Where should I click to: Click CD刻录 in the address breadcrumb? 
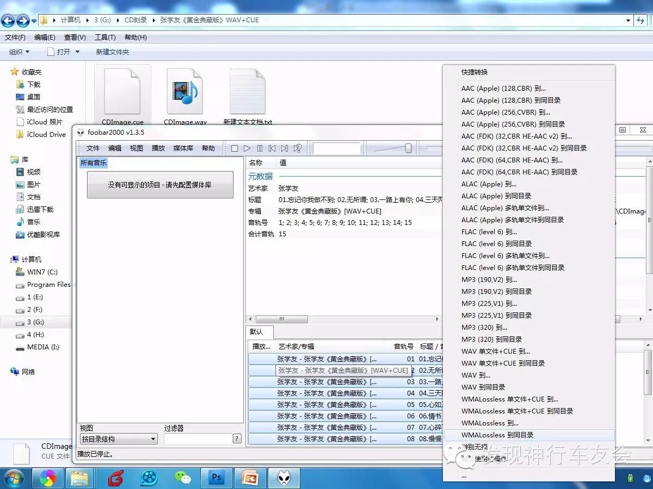coord(135,20)
